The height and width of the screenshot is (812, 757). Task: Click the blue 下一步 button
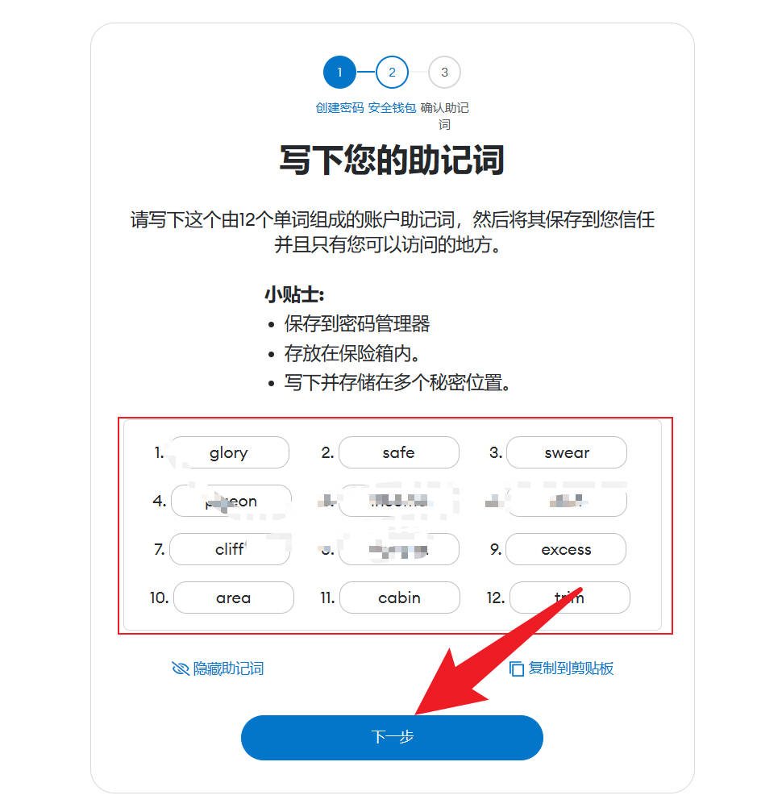point(392,738)
